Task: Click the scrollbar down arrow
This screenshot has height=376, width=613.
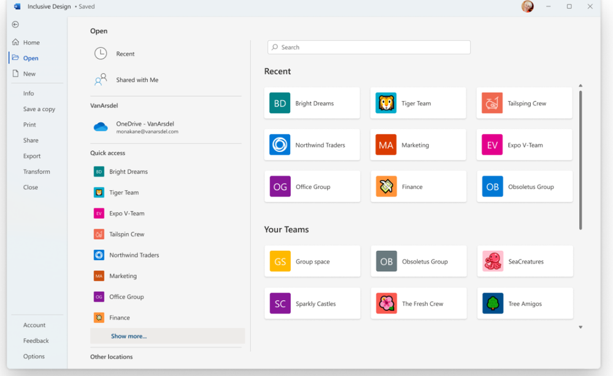Action: tap(580, 327)
